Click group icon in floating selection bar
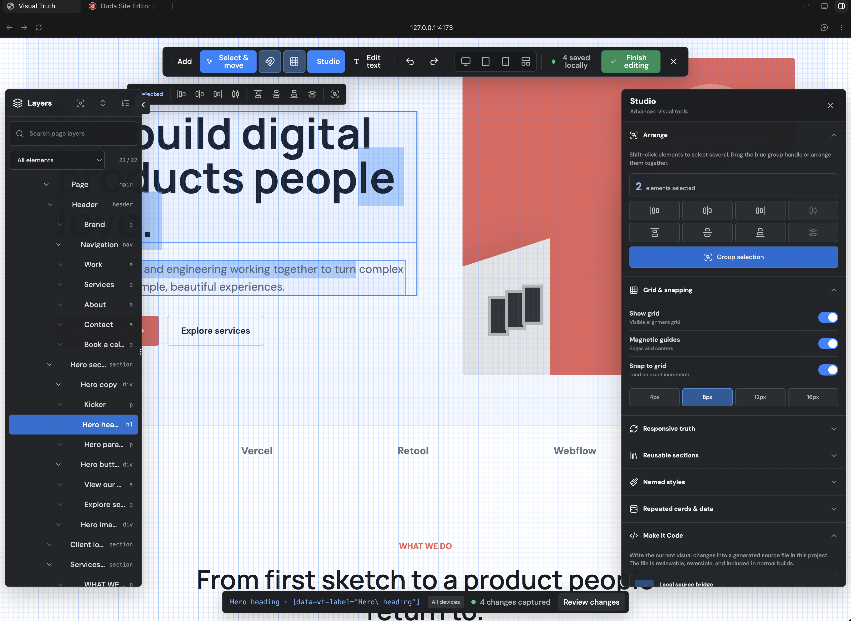The image size is (851, 621). tap(335, 94)
